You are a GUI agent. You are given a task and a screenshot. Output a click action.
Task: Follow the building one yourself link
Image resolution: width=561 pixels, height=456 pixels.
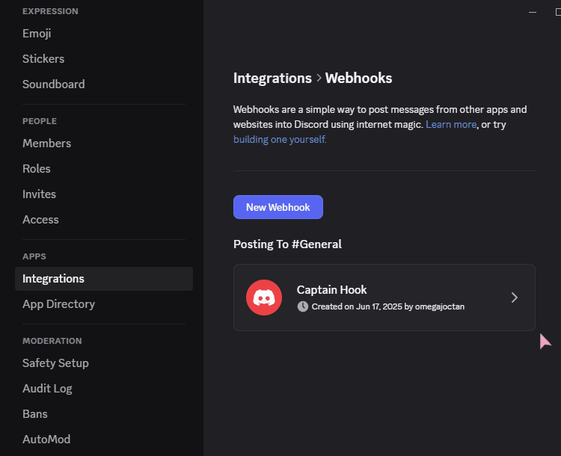280,140
